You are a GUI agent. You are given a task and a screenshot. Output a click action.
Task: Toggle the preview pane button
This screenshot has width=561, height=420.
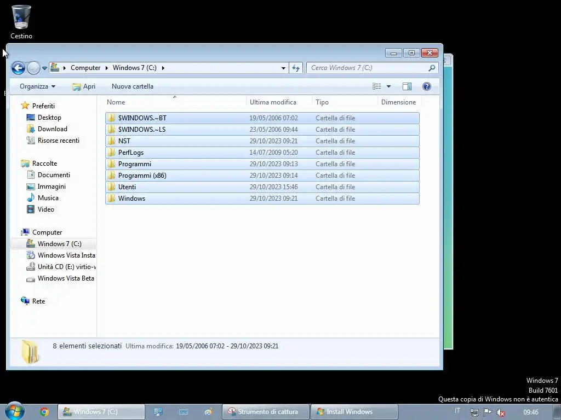click(x=407, y=86)
